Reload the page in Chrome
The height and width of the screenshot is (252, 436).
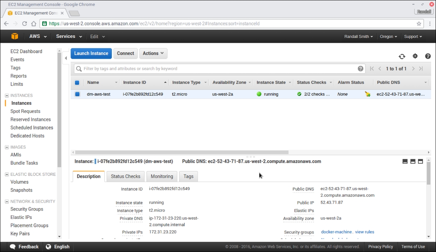[24, 24]
